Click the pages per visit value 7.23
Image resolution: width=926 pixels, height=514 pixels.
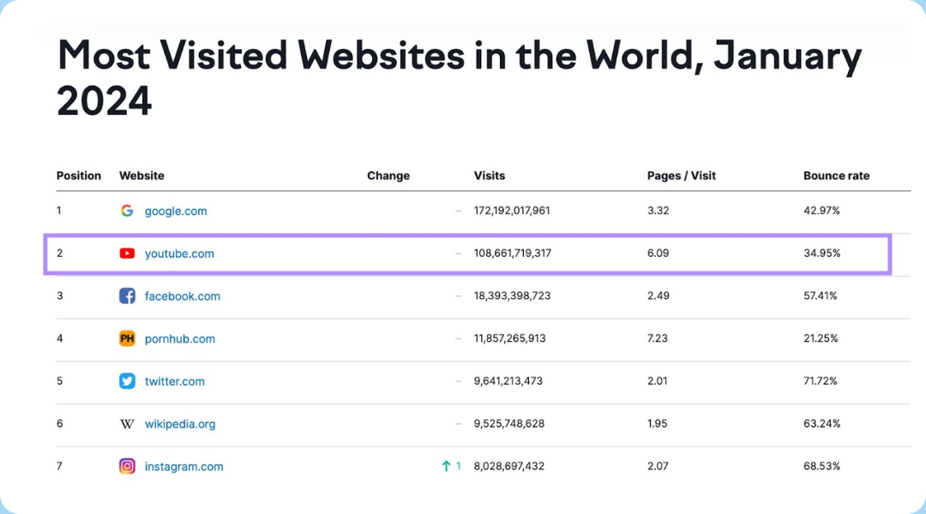(658, 338)
